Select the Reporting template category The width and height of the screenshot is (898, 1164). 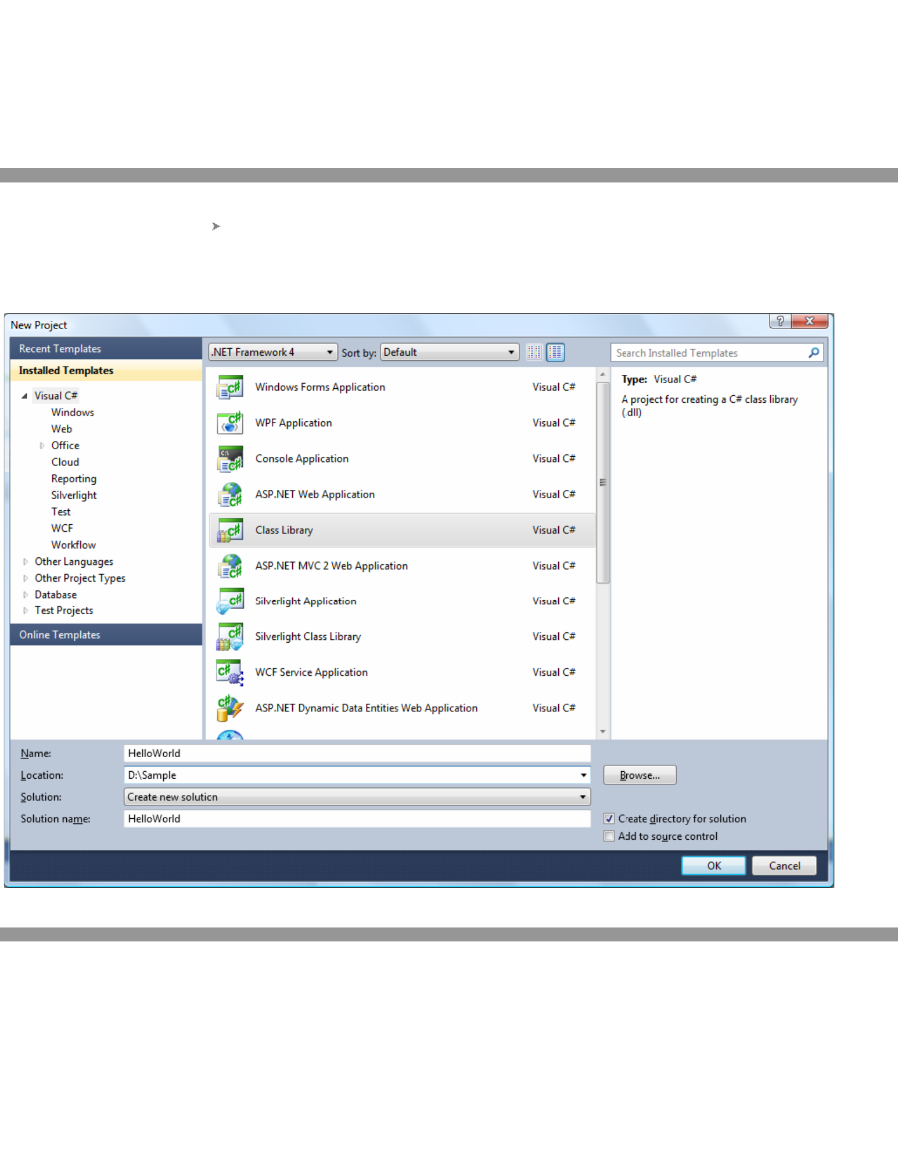point(74,479)
